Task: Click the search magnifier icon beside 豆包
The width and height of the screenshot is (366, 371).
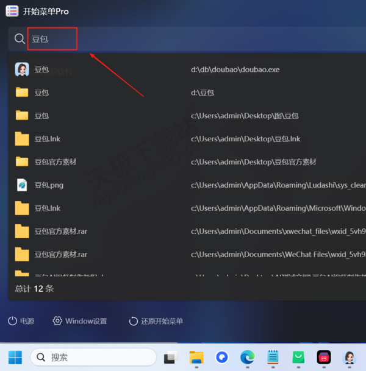Action: click(20, 38)
